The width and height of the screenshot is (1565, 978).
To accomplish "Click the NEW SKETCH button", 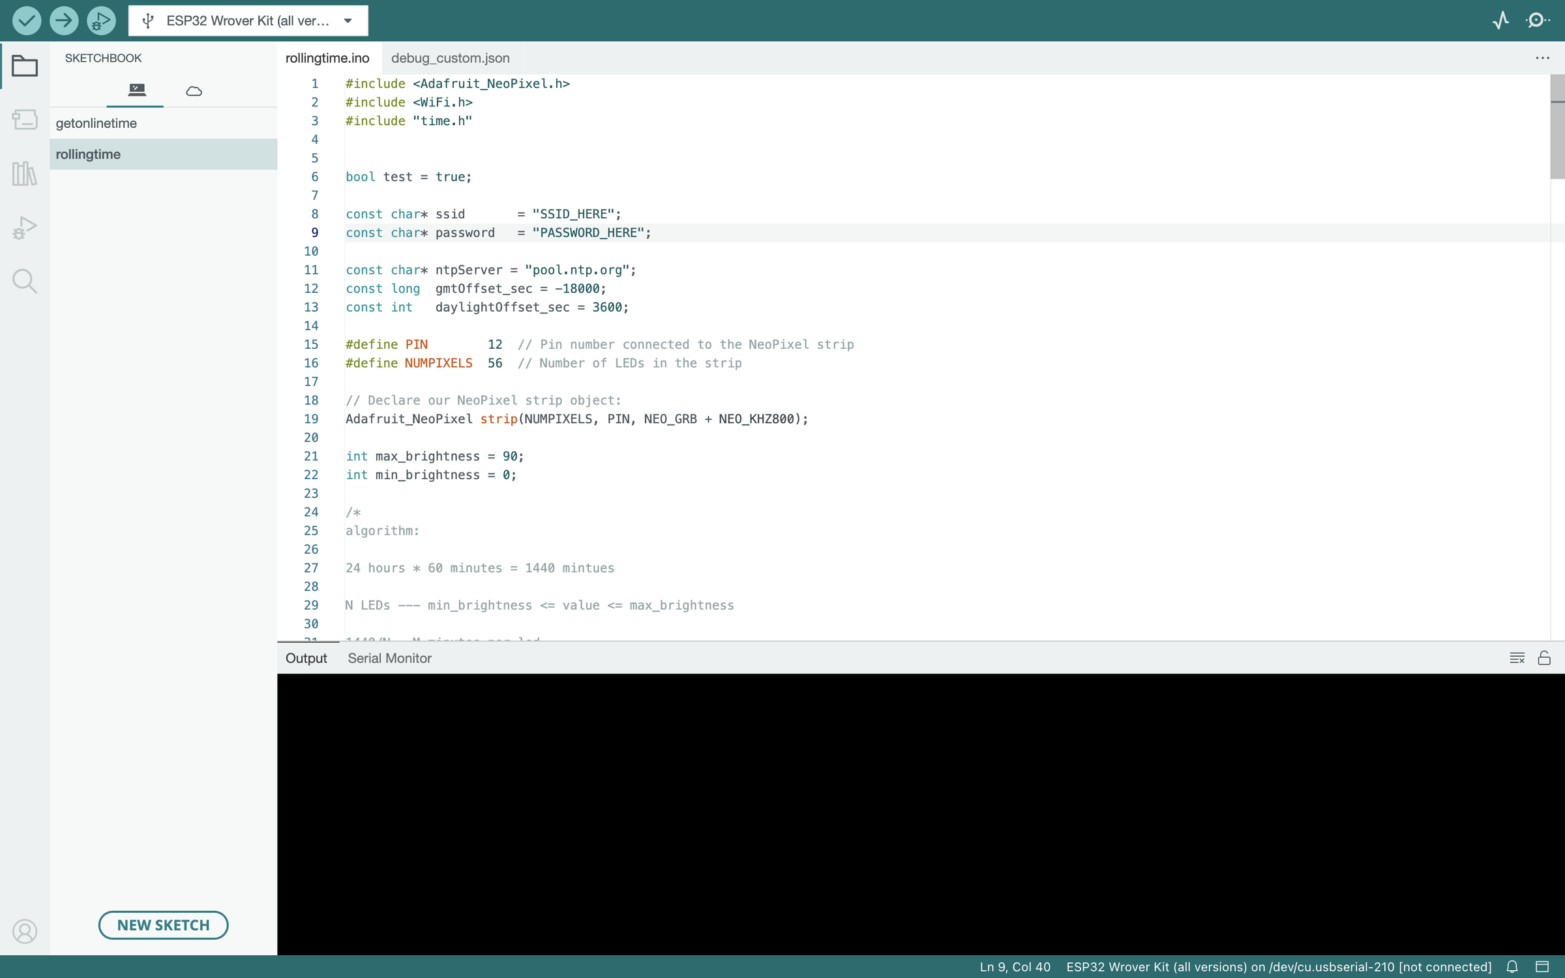I will (x=163, y=925).
